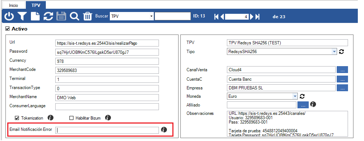Uncheck the Tokenization checkbox
The width and height of the screenshot is (364, 141).
17,118
